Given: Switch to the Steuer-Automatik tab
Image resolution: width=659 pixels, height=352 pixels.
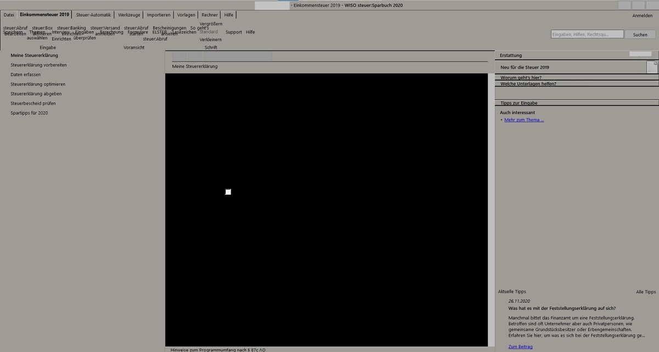Looking at the screenshot, I should 93,15.
